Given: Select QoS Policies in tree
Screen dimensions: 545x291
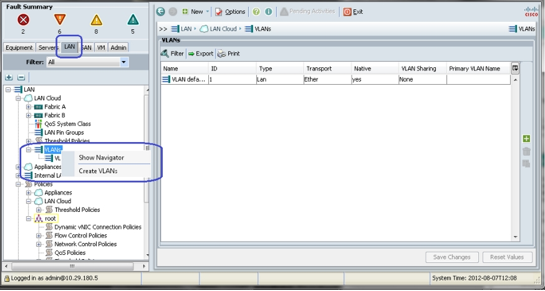Looking at the screenshot, I should pos(70,253).
